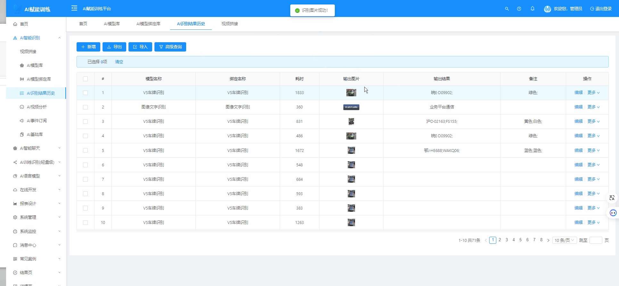Open the output image thumbnail in row 5

coord(351,150)
